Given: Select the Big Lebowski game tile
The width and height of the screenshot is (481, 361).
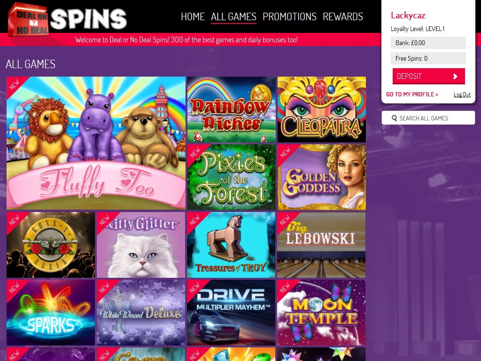Looking at the screenshot, I should (321, 245).
